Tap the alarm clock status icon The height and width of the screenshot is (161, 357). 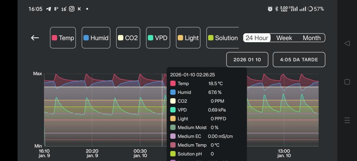[x=270, y=9]
